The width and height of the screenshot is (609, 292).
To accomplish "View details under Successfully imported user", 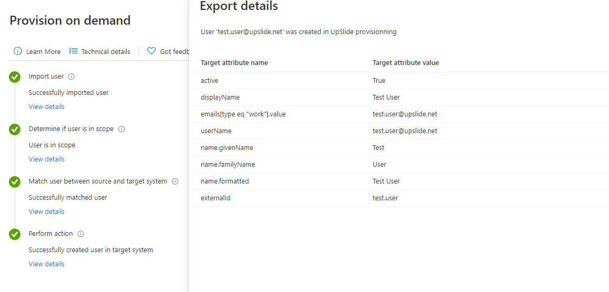I will point(47,106).
